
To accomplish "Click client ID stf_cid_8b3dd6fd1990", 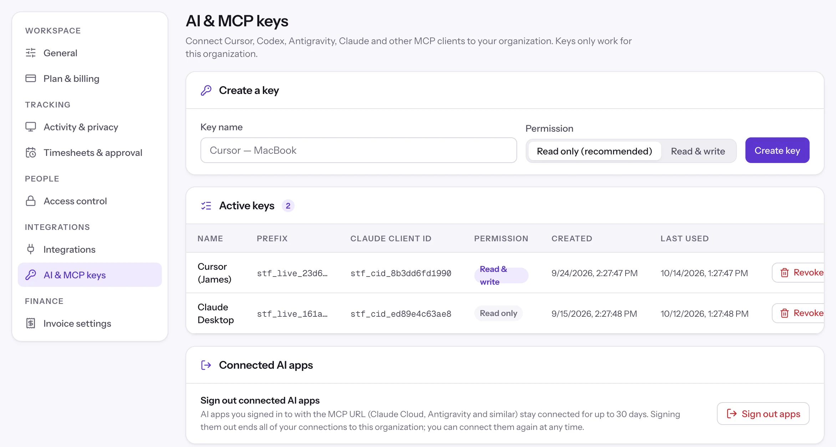I will (401, 273).
